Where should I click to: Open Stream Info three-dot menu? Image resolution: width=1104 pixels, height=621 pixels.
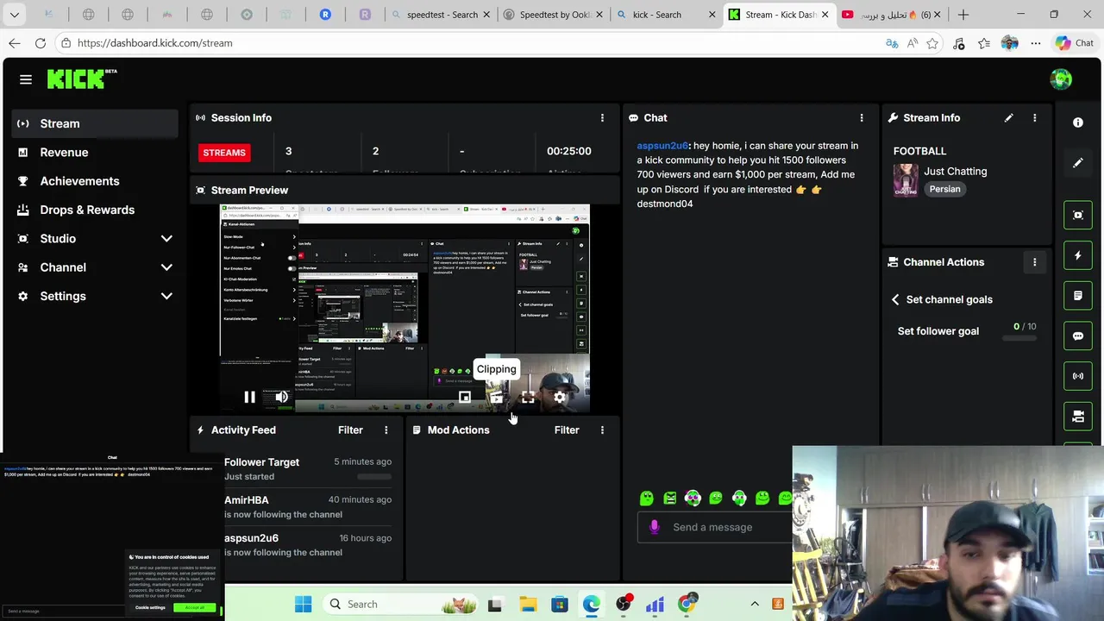tap(1034, 117)
